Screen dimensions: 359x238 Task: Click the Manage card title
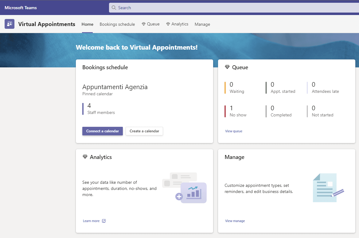click(x=234, y=157)
